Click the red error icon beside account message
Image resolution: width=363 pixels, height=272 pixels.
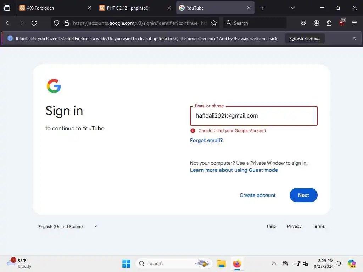coord(193,131)
